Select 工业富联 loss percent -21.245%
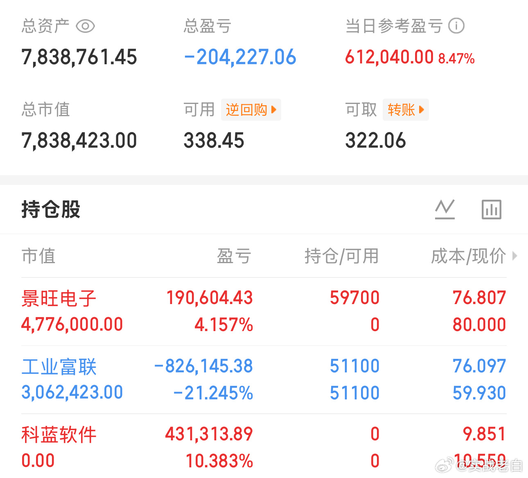Image resolution: width=528 pixels, height=478 pixels. coord(213,393)
